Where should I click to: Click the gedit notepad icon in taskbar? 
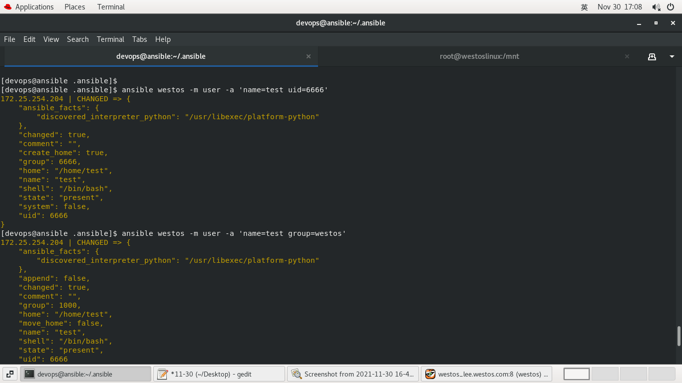point(162,374)
